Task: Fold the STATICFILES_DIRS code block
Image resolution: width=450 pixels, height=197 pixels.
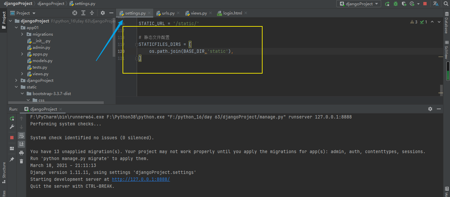Action: [136, 45]
